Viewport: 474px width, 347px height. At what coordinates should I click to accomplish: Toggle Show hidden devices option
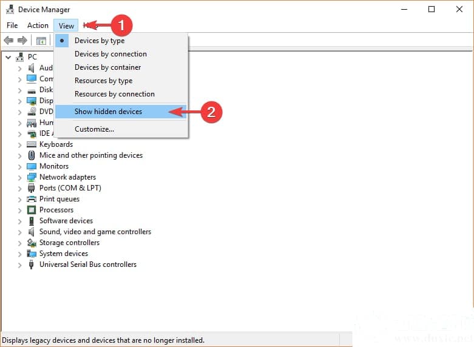121,112
